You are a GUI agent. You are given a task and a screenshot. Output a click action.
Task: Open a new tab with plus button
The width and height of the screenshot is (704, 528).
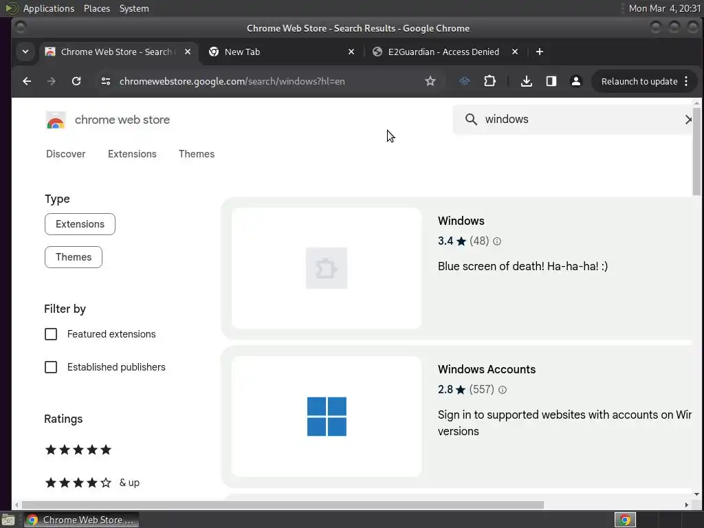(540, 52)
